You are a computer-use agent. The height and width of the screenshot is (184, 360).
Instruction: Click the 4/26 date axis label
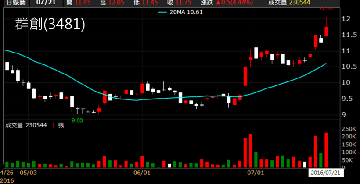[x=7, y=172]
